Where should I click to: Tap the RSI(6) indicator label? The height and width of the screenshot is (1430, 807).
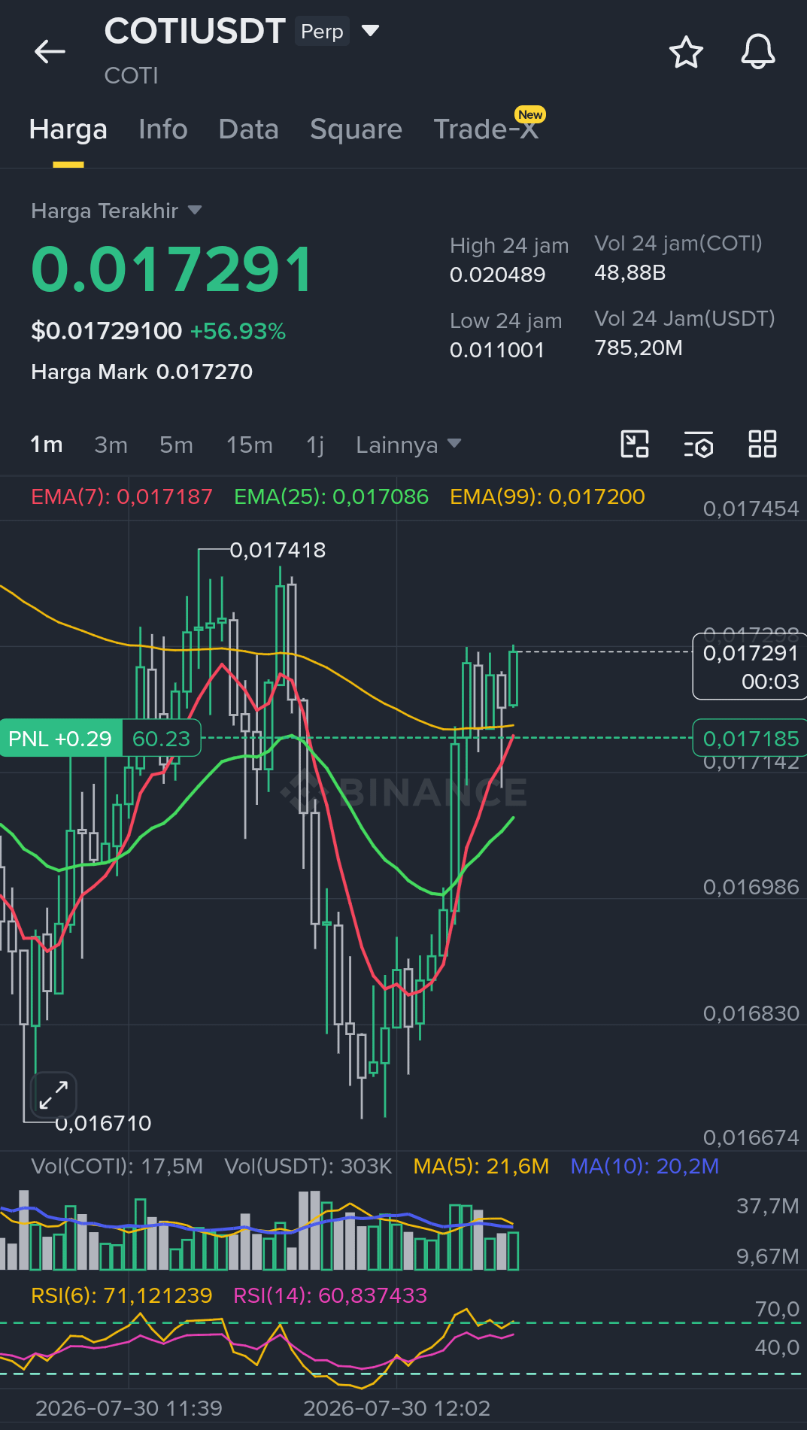point(122,1295)
